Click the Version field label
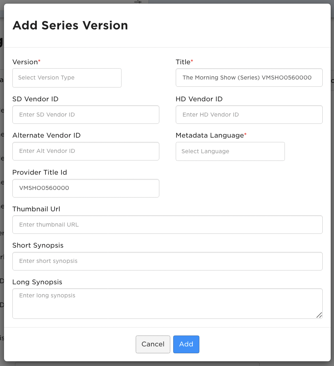This screenshot has height=366, width=334. tap(25, 62)
